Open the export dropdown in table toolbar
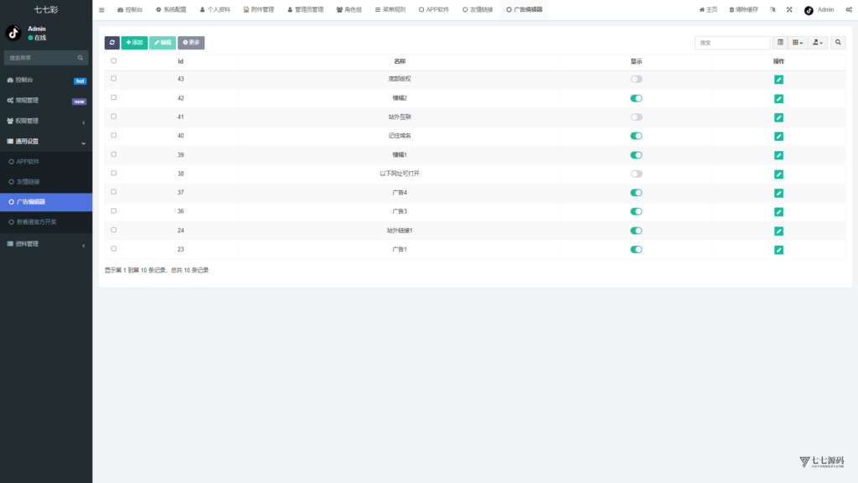858x483 pixels. (818, 42)
